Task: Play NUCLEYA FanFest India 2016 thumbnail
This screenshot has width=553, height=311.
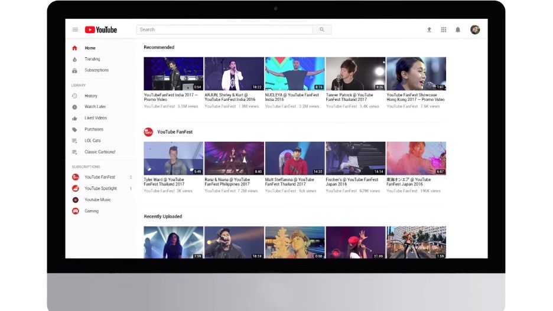Action: [295, 74]
